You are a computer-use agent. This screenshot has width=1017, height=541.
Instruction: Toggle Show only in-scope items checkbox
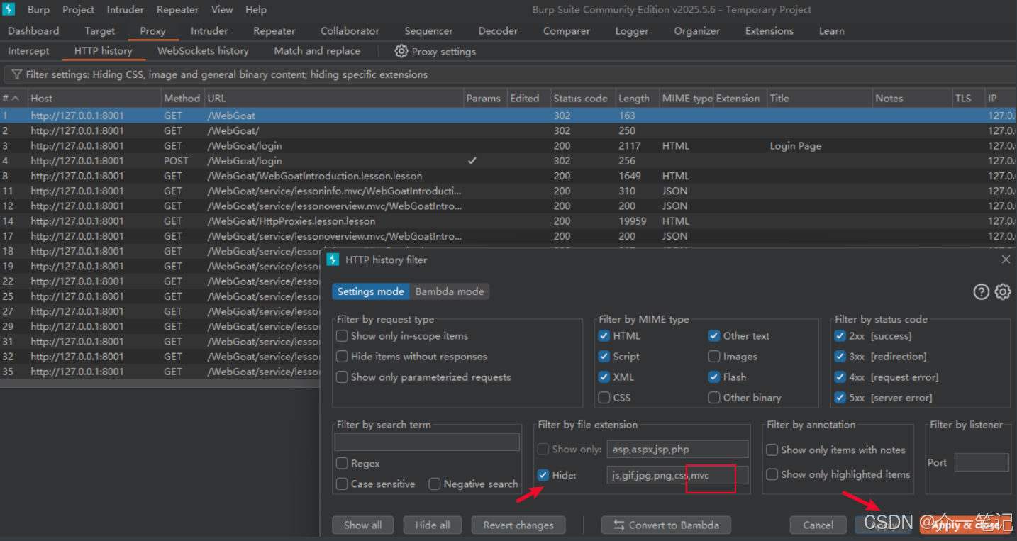click(x=343, y=336)
